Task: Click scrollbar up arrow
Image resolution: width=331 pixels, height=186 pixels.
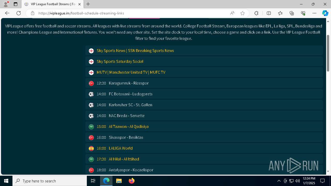Action: 328,21
